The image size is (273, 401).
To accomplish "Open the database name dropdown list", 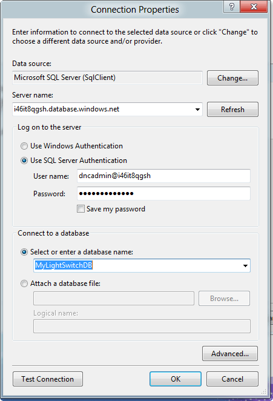I will (x=245, y=266).
